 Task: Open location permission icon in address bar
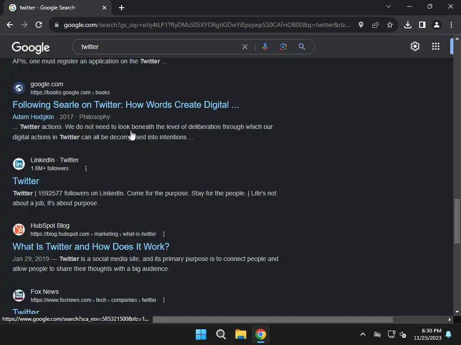(361, 25)
